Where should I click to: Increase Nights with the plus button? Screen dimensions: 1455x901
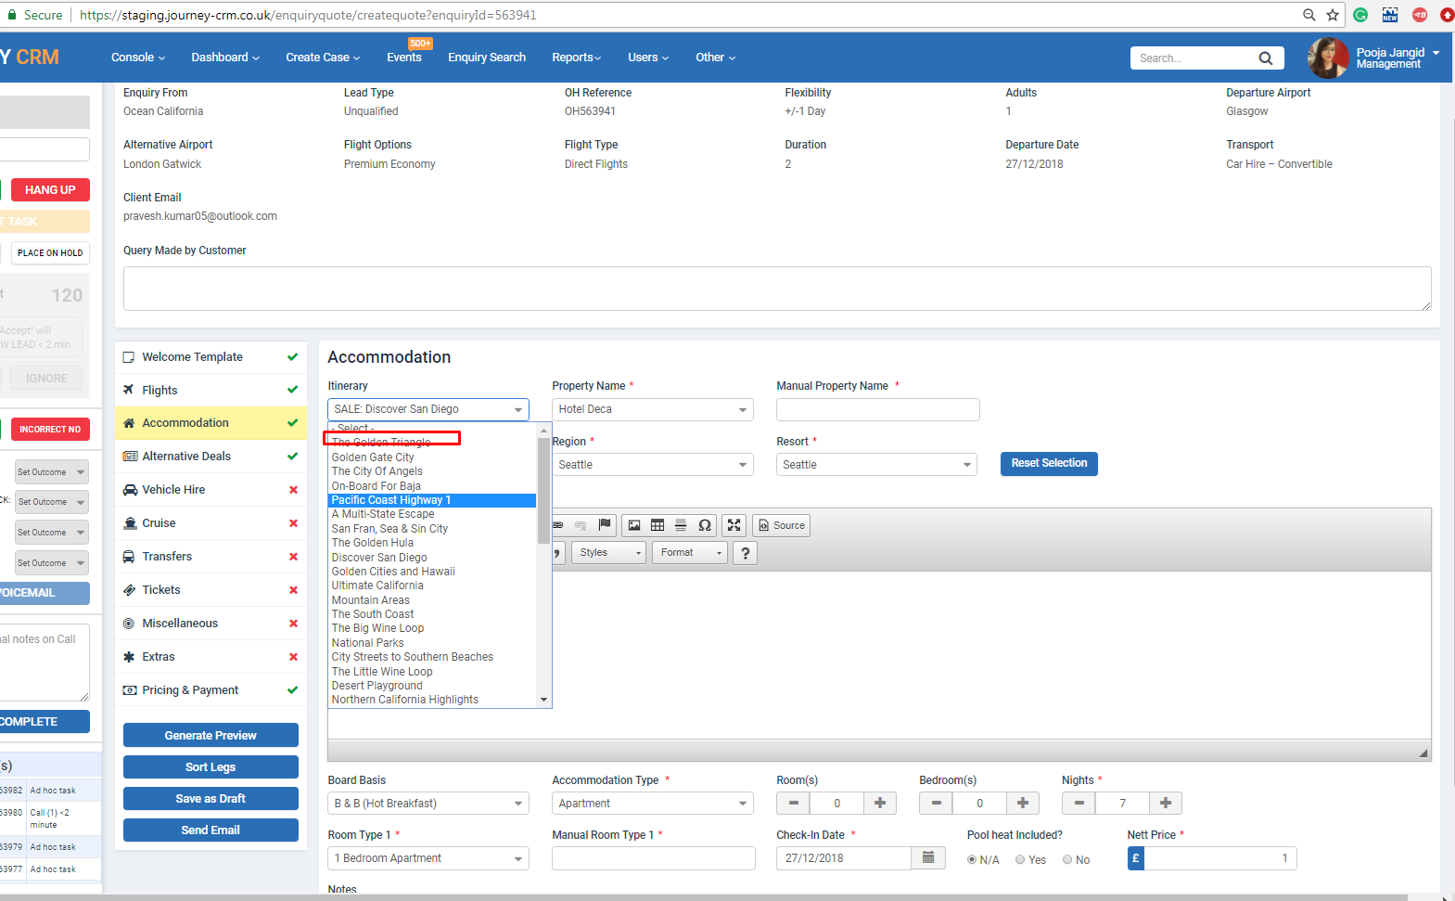tap(1165, 804)
